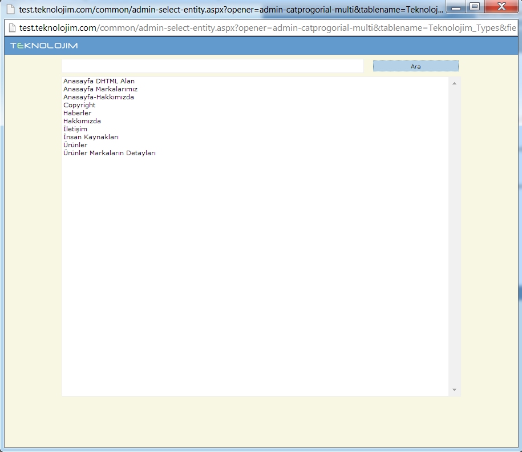
Task: Close the popup window
Action: pyautogui.click(x=501, y=6)
